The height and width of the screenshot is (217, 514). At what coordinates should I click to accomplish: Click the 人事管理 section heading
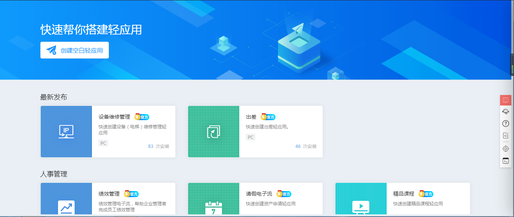[x=54, y=174]
